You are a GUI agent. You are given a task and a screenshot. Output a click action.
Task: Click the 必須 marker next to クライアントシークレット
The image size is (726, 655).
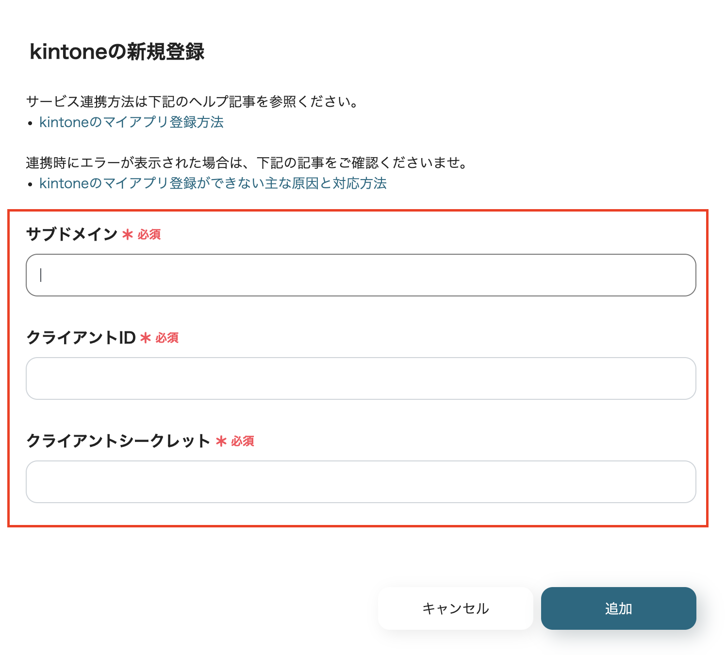(243, 442)
